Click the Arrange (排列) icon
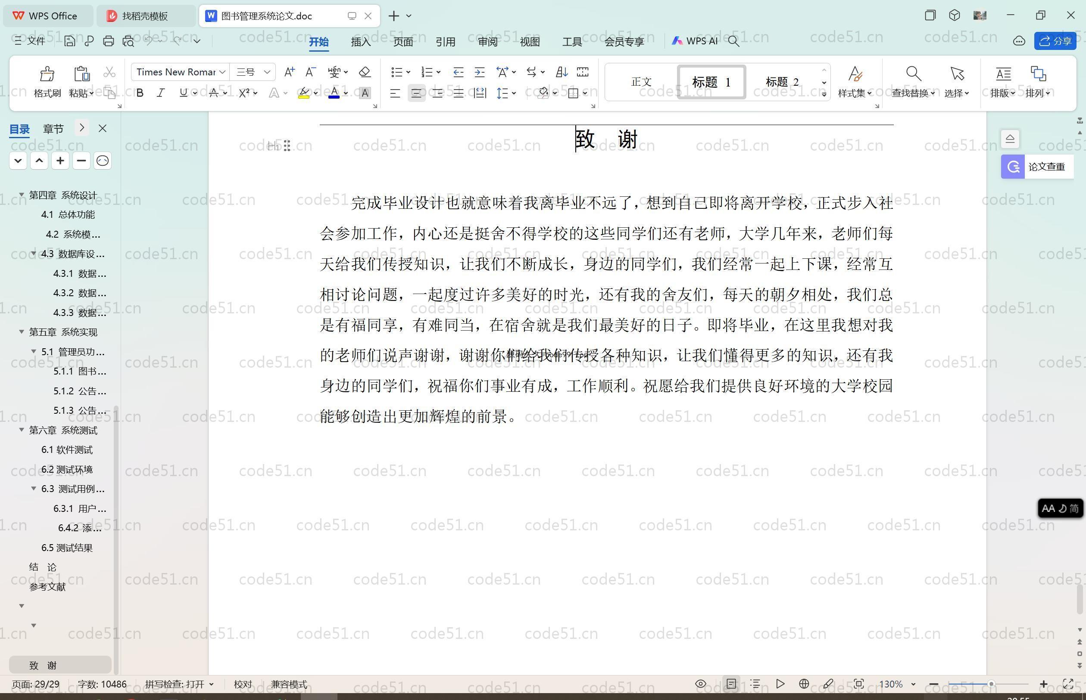The image size is (1086, 700). tap(1038, 74)
